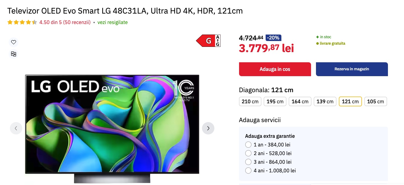Screen dimensions: 404x185
Task: Click Rezerva in magazin button
Action: 352,69
